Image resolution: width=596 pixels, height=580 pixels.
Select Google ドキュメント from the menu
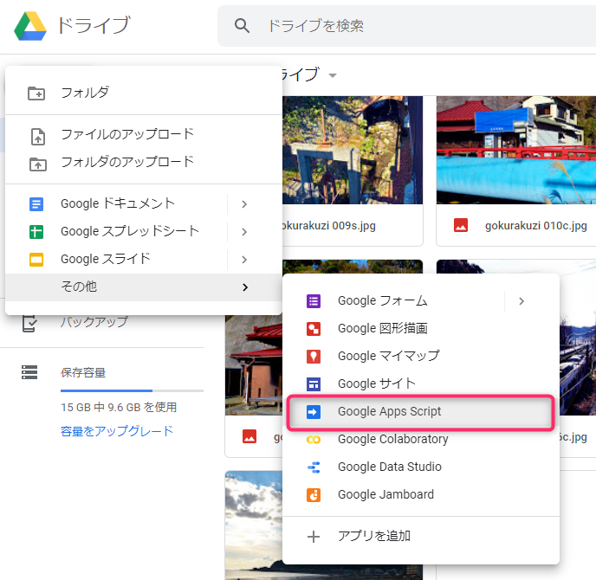[116, 204]
